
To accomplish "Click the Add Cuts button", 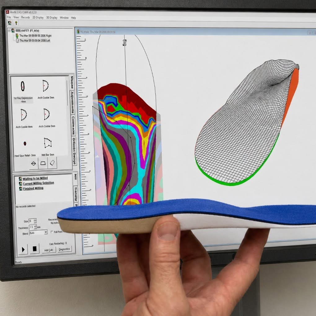I will [49, 250].
